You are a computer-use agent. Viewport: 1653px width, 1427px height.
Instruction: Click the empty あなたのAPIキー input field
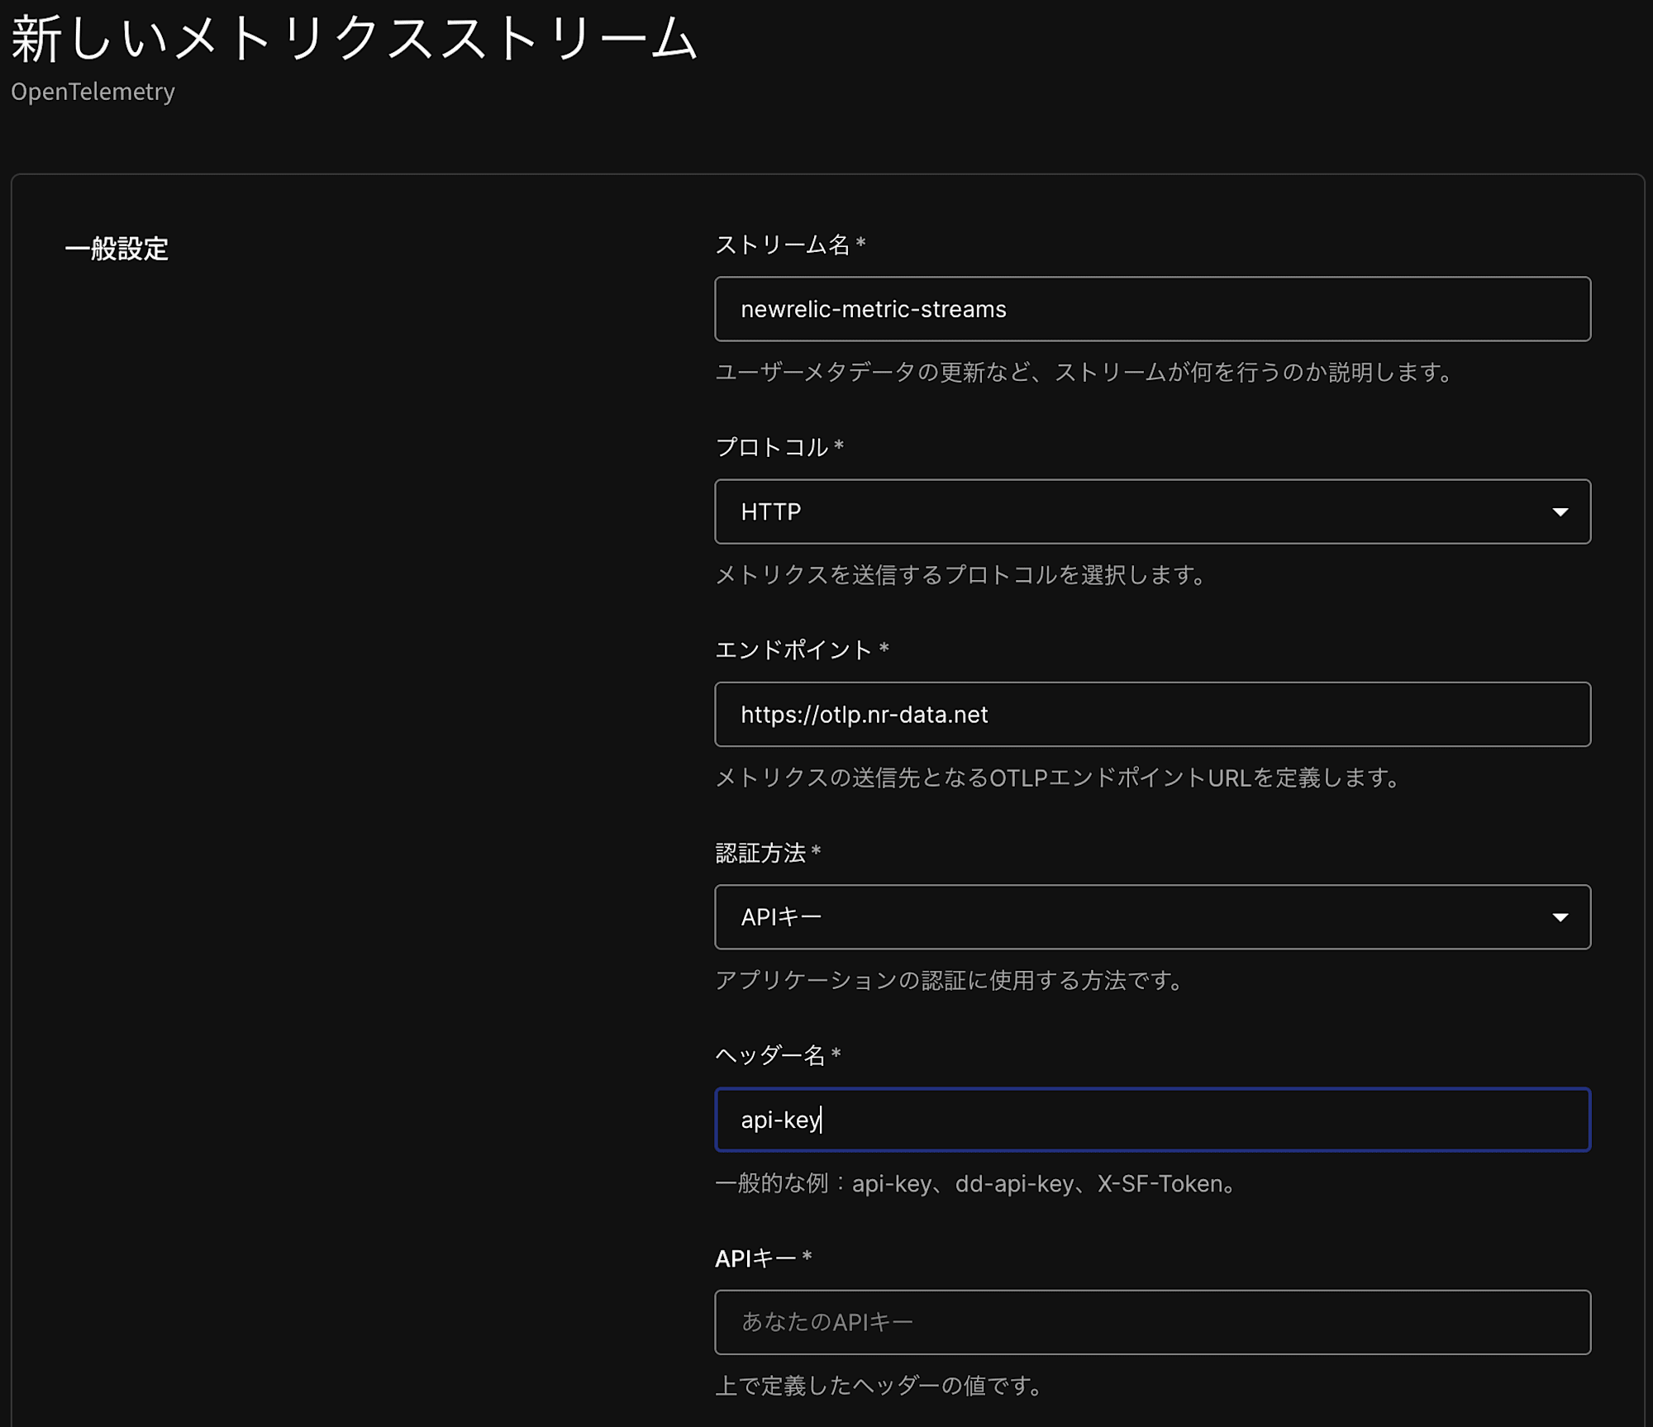click(x=1150, y=1322)
